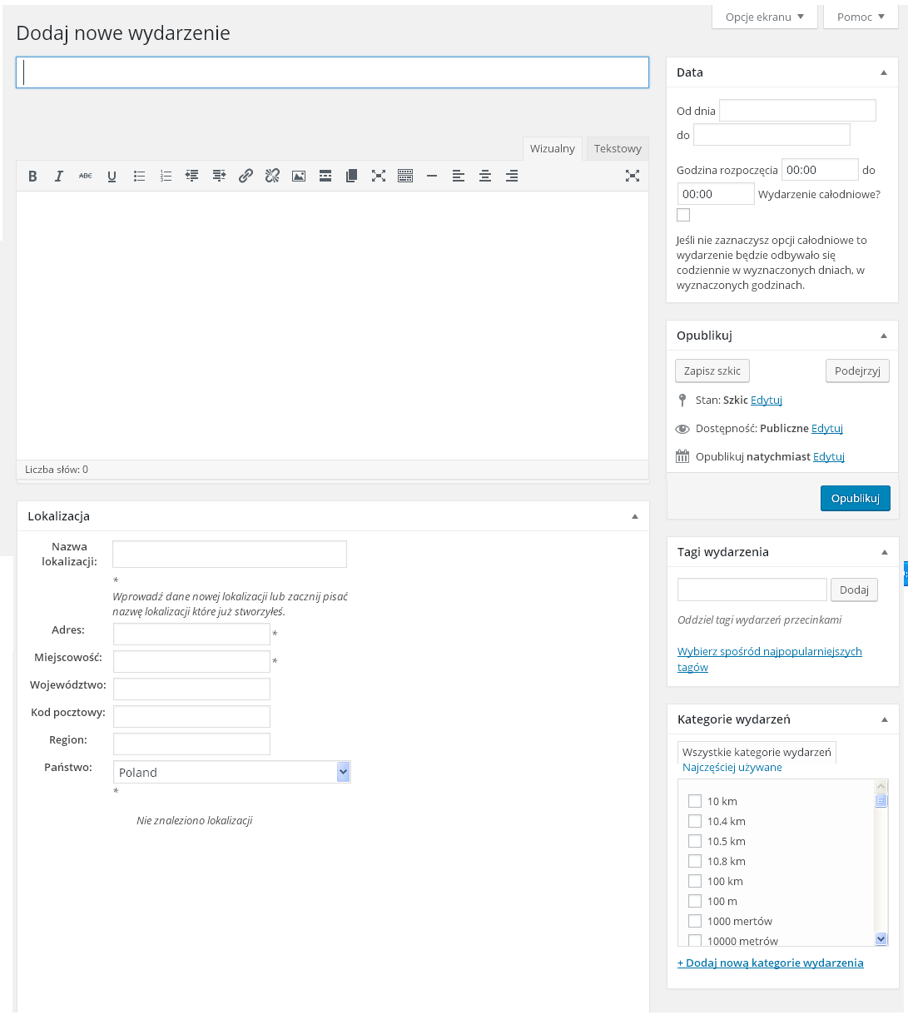Click the tag entry input field
This screenshot has height=1015, width=908.
(752, 590)
